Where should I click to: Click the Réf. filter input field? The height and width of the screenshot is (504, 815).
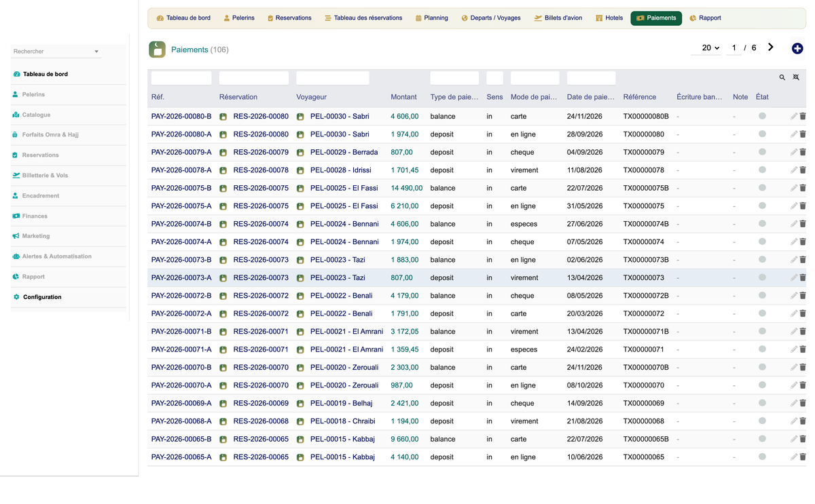click(181, 78)
